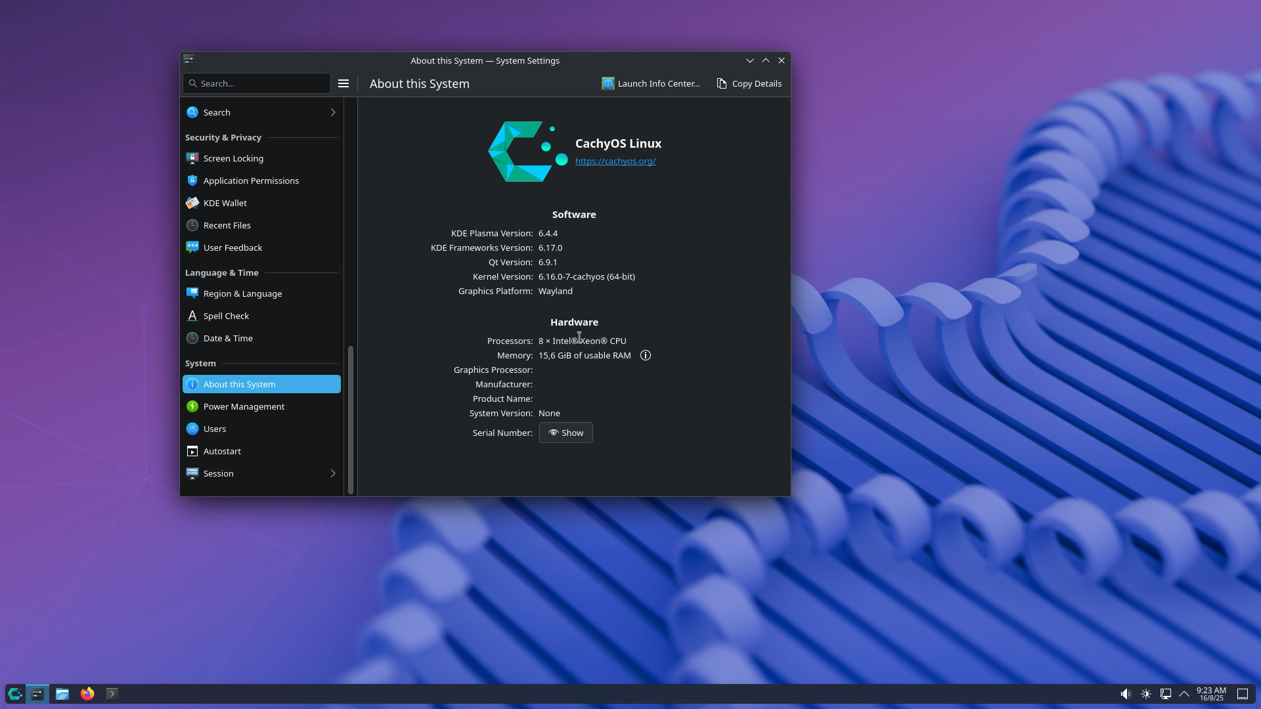The image size is (1261, 709).
Task: Select About this System in sidebar
Action: tap(261, 384)
